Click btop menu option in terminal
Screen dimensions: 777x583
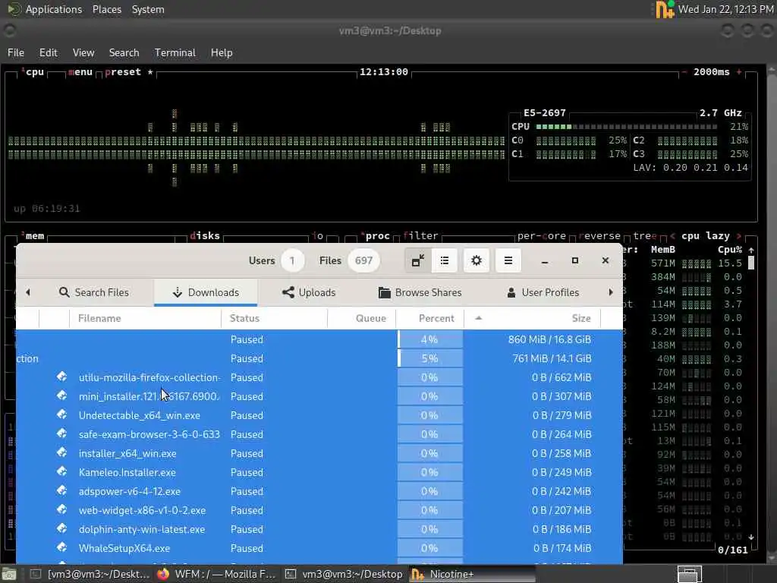point(80,72)
